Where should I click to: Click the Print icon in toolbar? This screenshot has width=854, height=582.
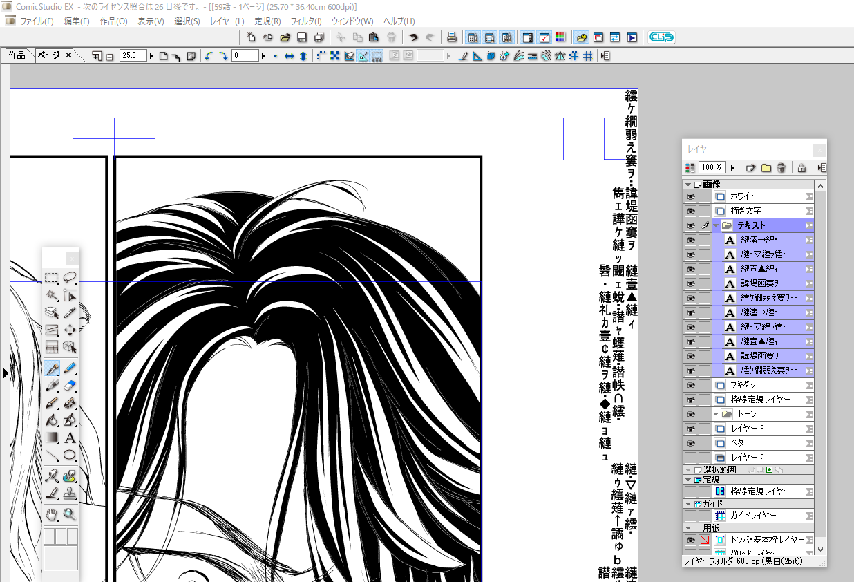point(451,37)
